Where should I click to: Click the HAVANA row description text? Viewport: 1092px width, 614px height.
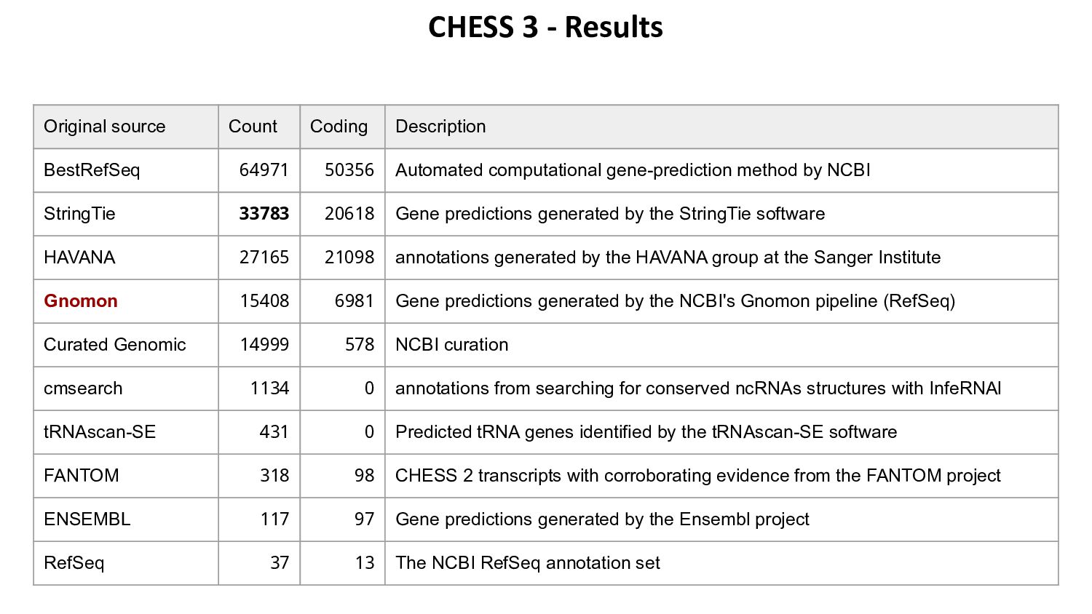pyautogui.click(x=668, y=258)
